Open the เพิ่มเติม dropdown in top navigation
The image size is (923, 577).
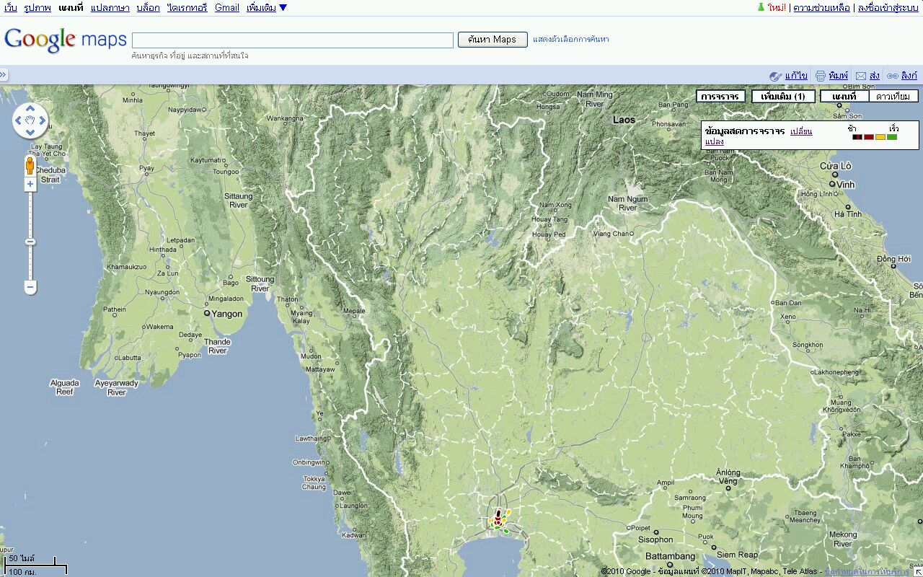266,8
